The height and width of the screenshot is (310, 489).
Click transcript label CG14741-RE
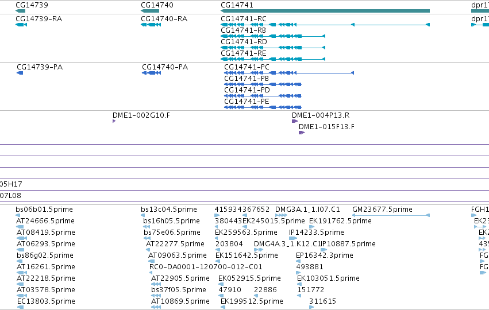pyautogui.click(x=244, y=53)
